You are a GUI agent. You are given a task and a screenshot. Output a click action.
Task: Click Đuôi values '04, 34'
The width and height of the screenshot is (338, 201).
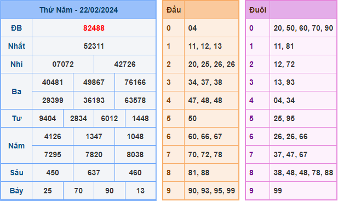tap(284, 100)
